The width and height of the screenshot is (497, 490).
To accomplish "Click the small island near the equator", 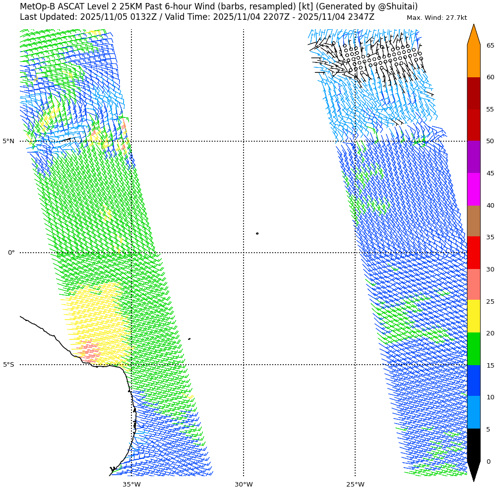I will click(x=257, y=233).
